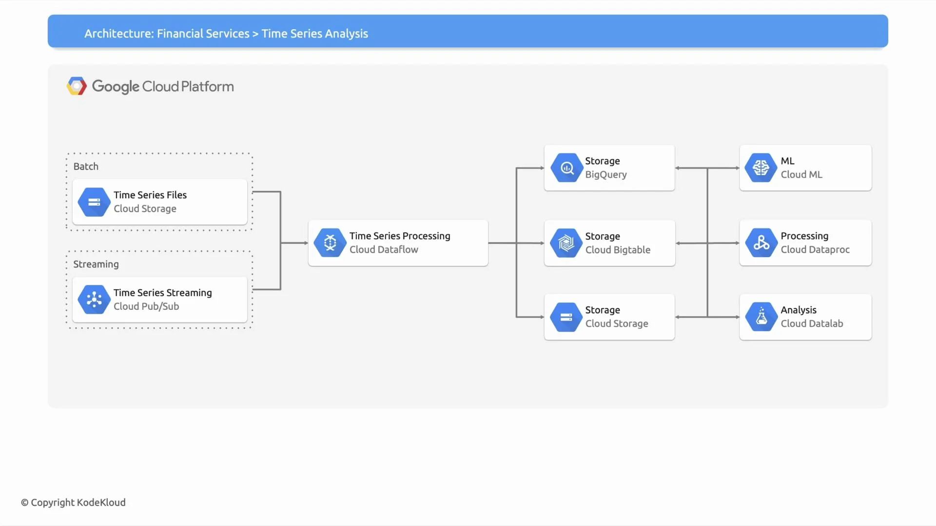Click the Cloud Bigtable hexagon icon

point(566,243)
